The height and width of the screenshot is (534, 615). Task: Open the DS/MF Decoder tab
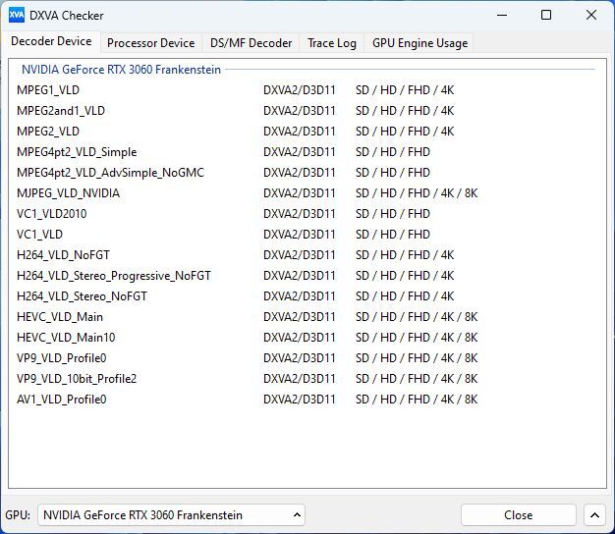(252, 43)
